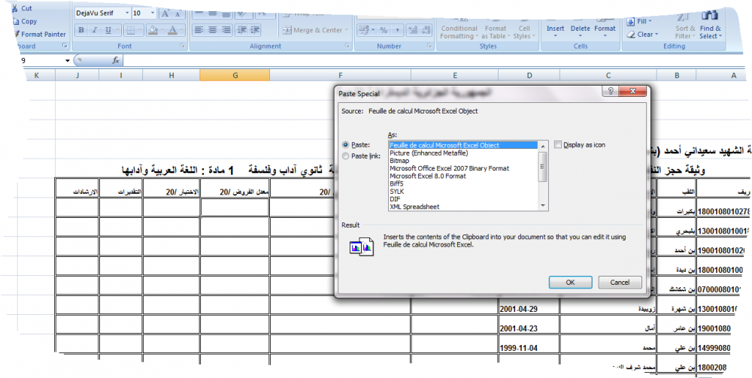The width and height of the screenshot is (752, 378).
Task: Expand the Fill Color arrow dropdown
Action: (x=162, y=30)
